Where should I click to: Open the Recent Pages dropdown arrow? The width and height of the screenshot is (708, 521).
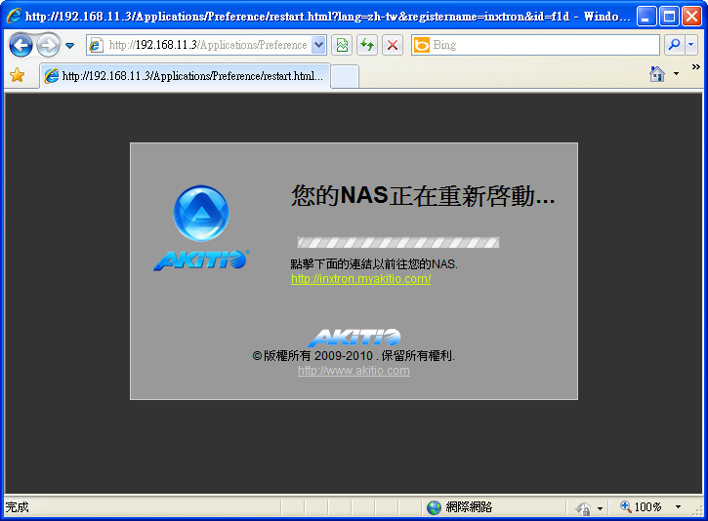point(70,46)
